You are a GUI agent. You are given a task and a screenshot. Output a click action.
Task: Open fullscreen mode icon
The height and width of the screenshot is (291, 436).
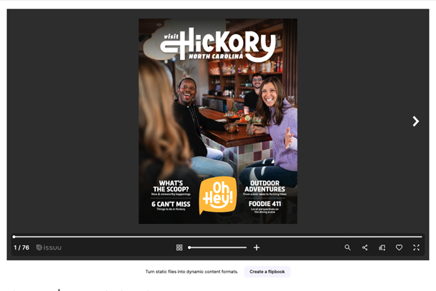tap(416, 247)
